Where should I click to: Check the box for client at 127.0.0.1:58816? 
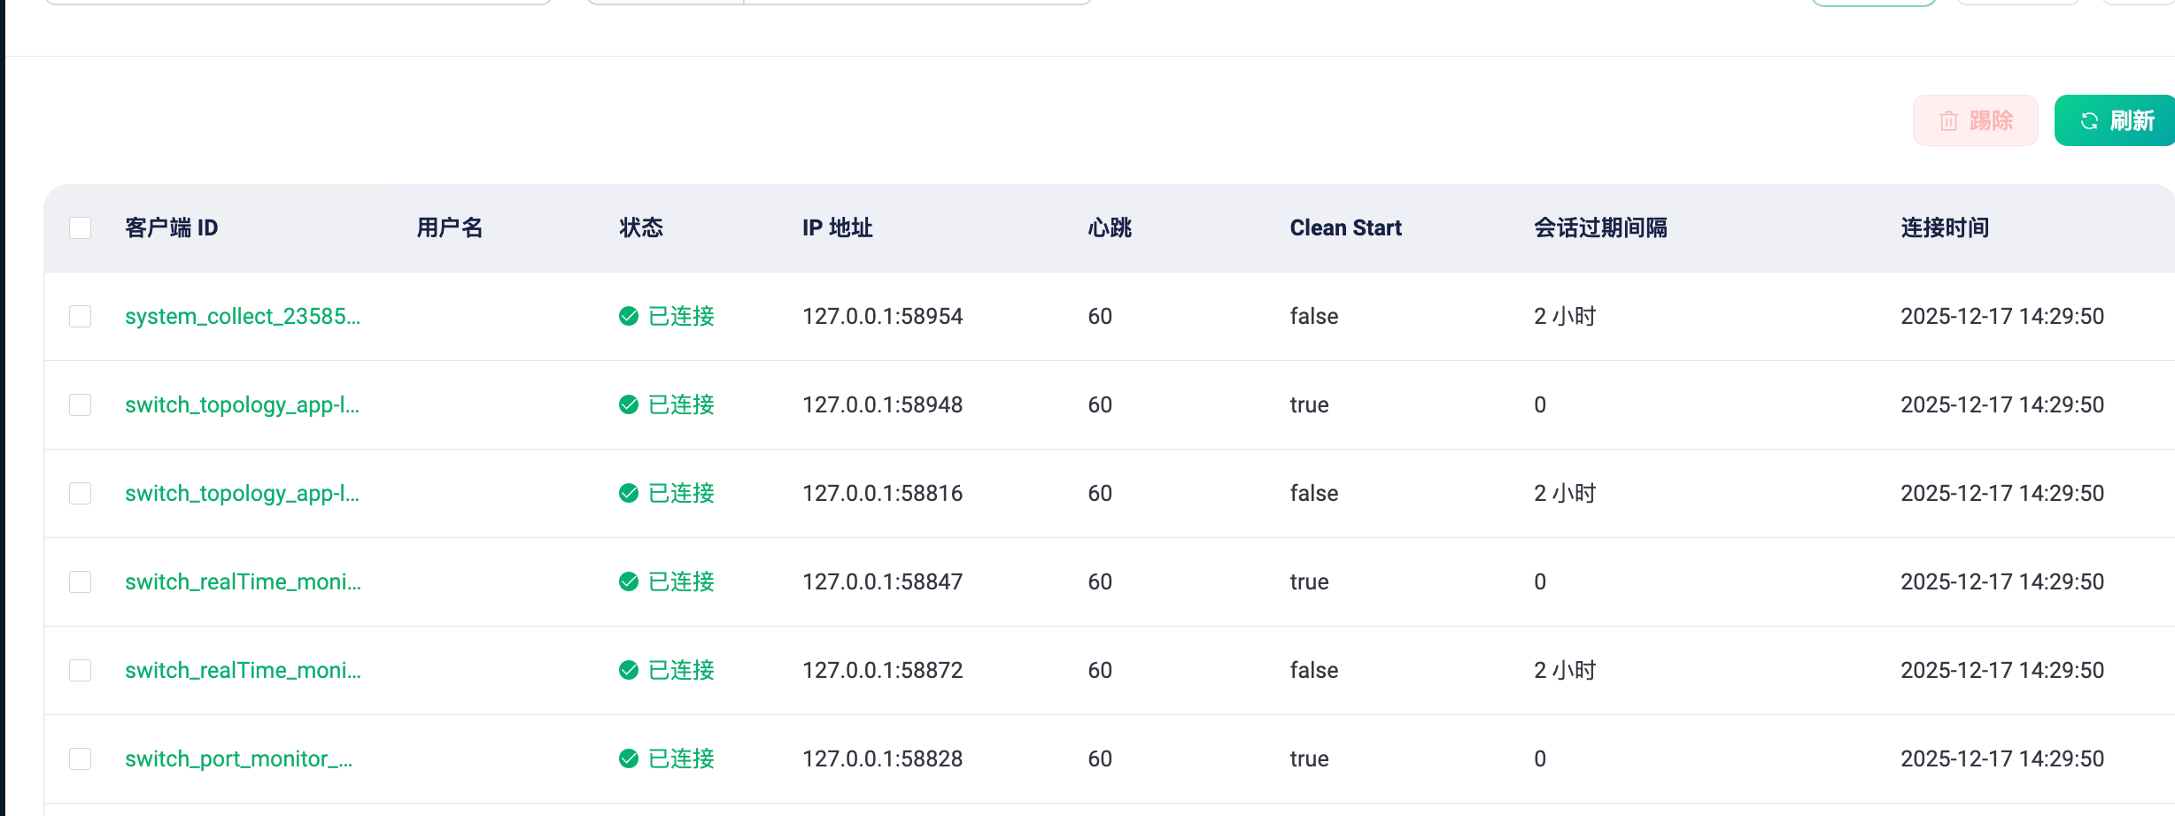point(81,493)
